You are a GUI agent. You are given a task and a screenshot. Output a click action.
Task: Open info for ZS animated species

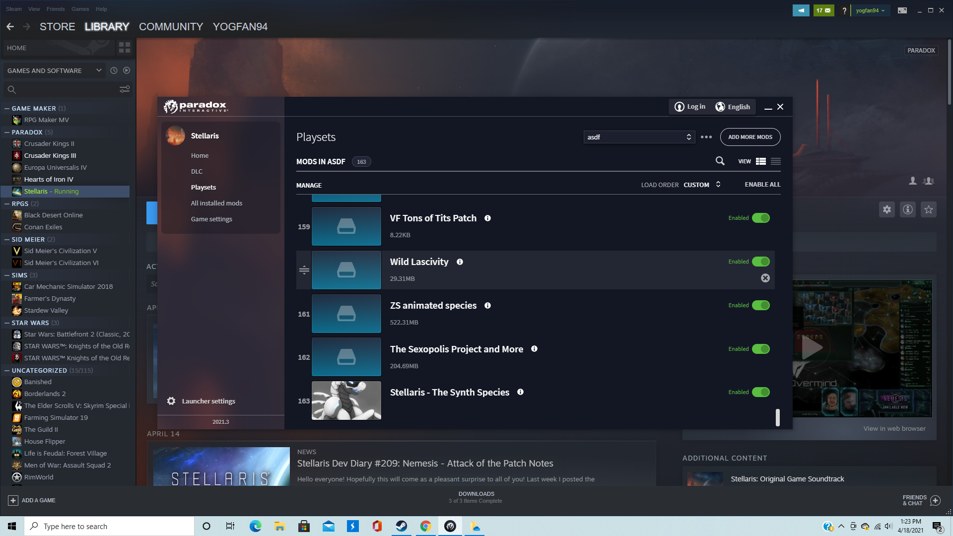tap(487, 306)
